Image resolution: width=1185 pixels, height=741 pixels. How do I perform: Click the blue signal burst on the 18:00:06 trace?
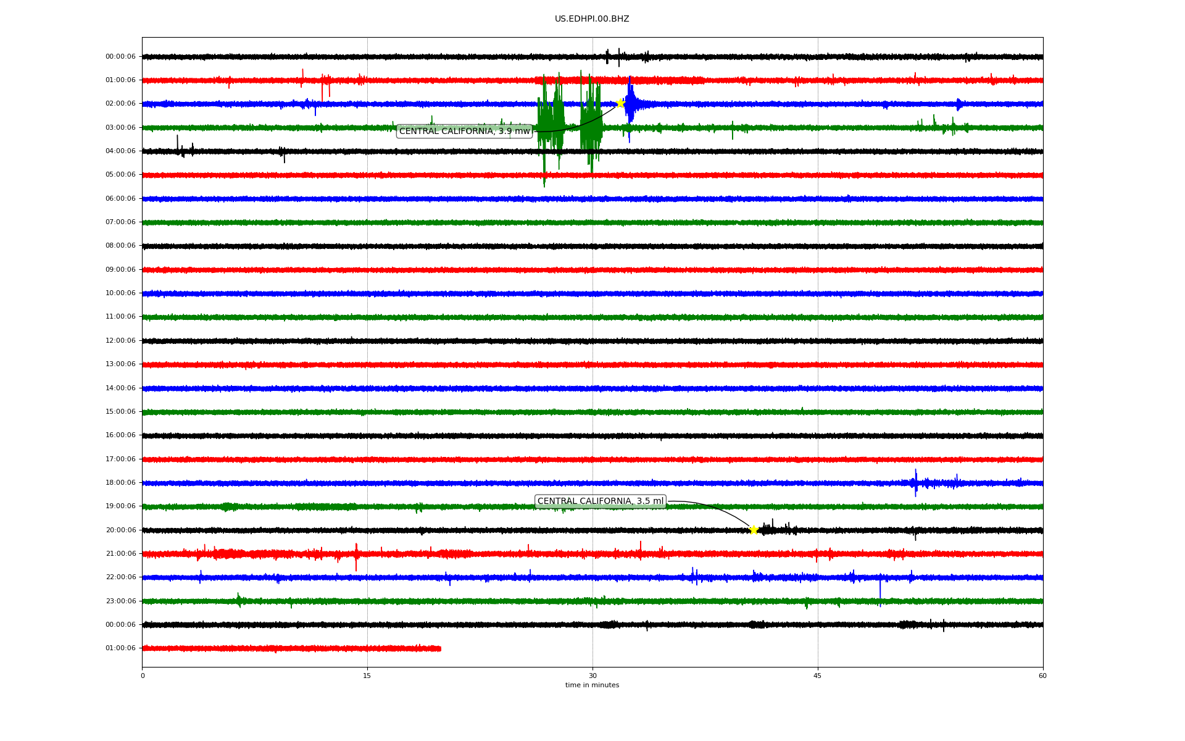917,483
